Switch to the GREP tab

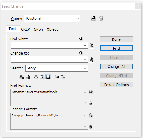coord(25,29)
